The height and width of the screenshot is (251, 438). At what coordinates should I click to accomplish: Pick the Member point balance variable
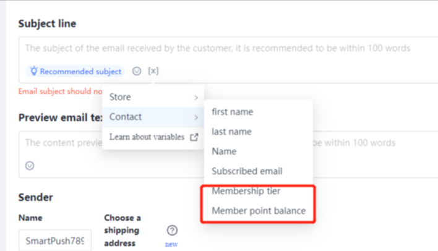(259, 211)
